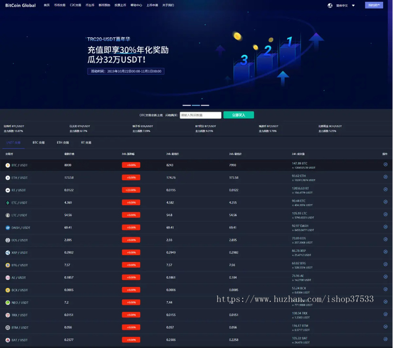
Task: Switch to the ETH 交易 tab
Action: (x=62, y=143)
